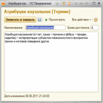Click the Просмотреть button
Screen dimensions: 103x103
(55, 20)
